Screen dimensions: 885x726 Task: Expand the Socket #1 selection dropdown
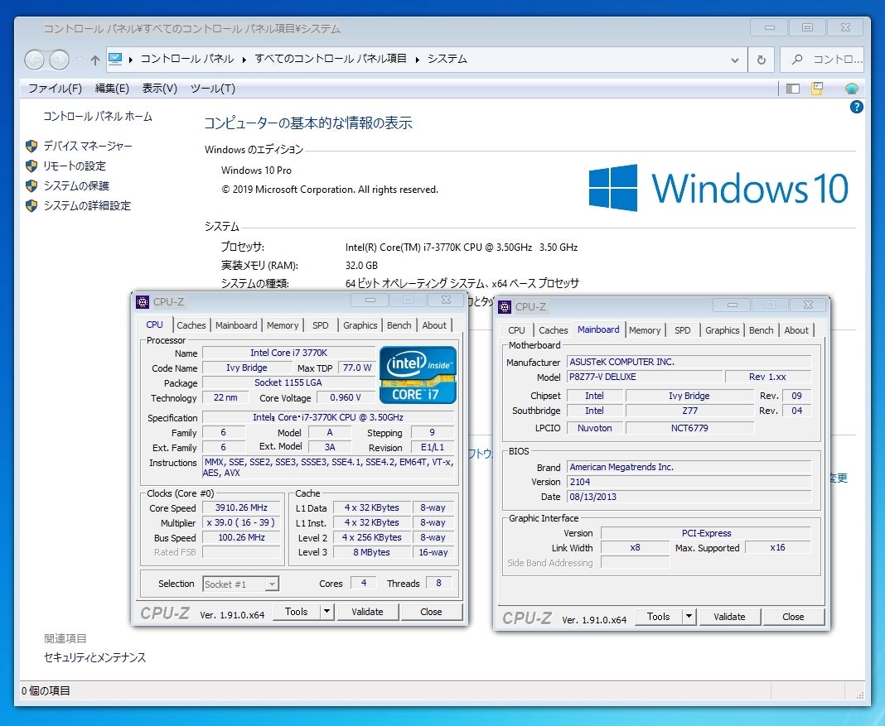coord(272,584)
